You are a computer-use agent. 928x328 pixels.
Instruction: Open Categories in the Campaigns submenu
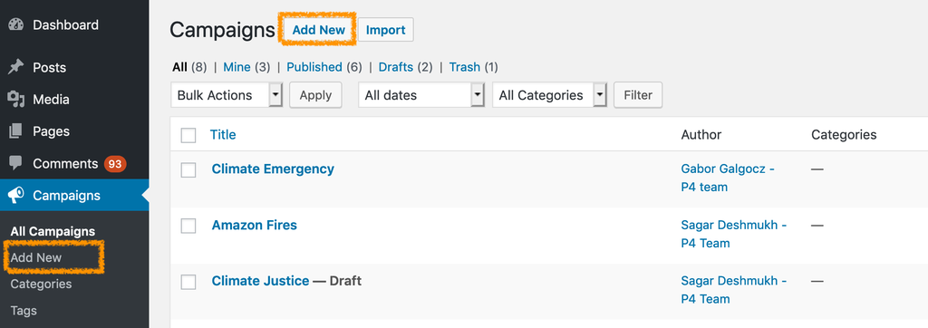pyautogui.click(x=41, y=285)
